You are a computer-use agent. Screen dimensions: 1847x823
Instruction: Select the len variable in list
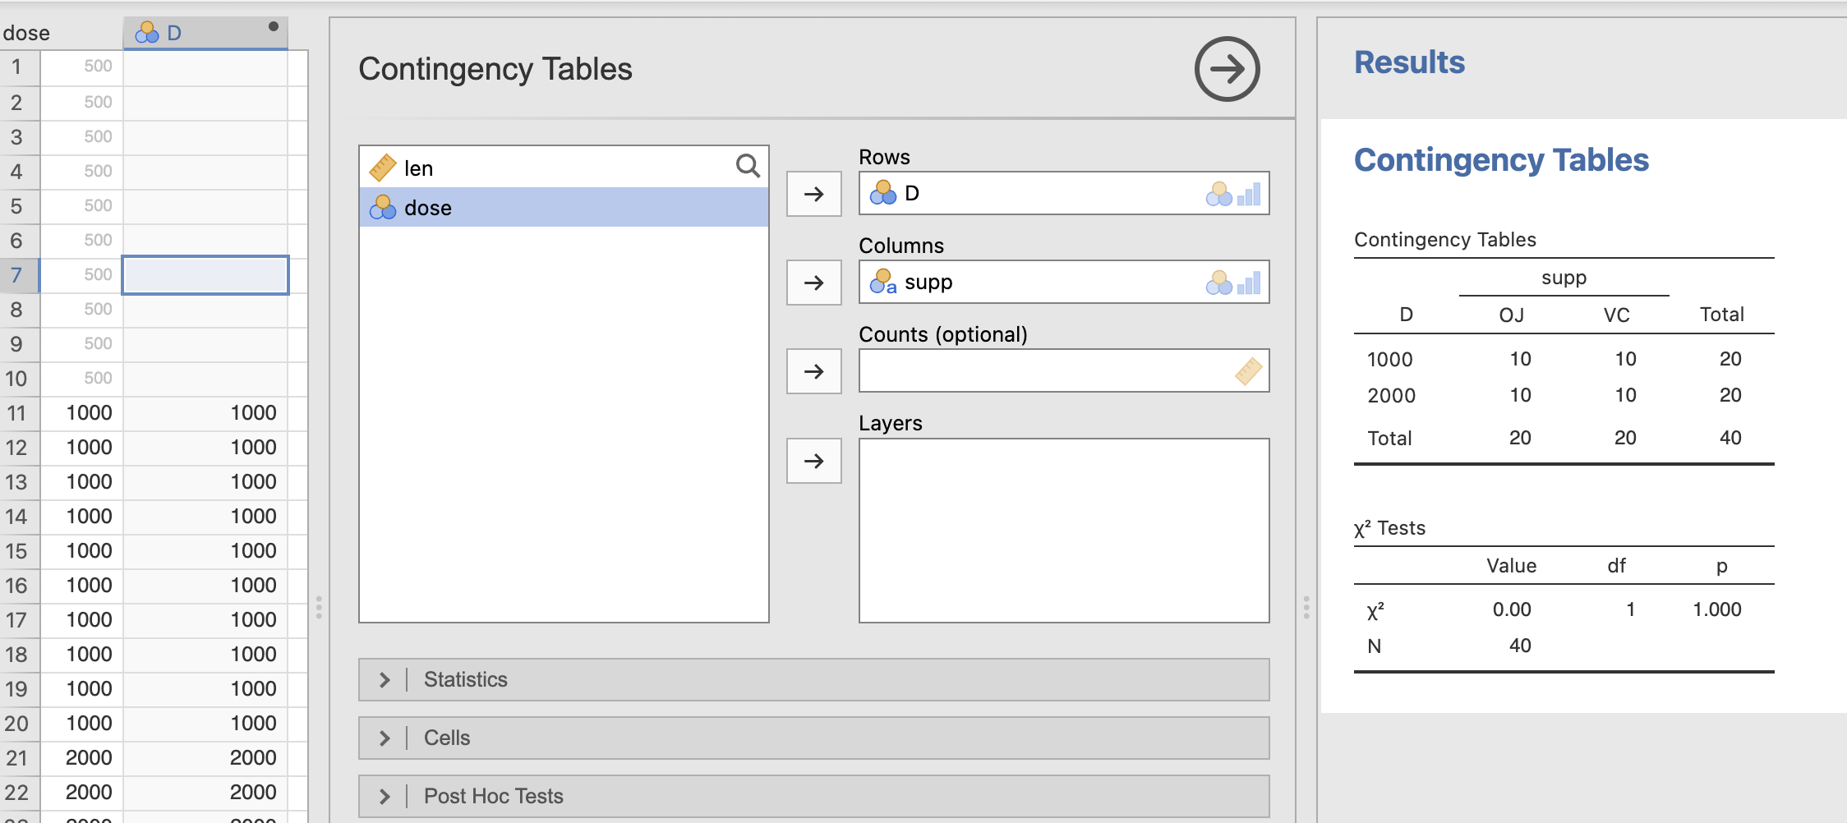click(418, 168)
